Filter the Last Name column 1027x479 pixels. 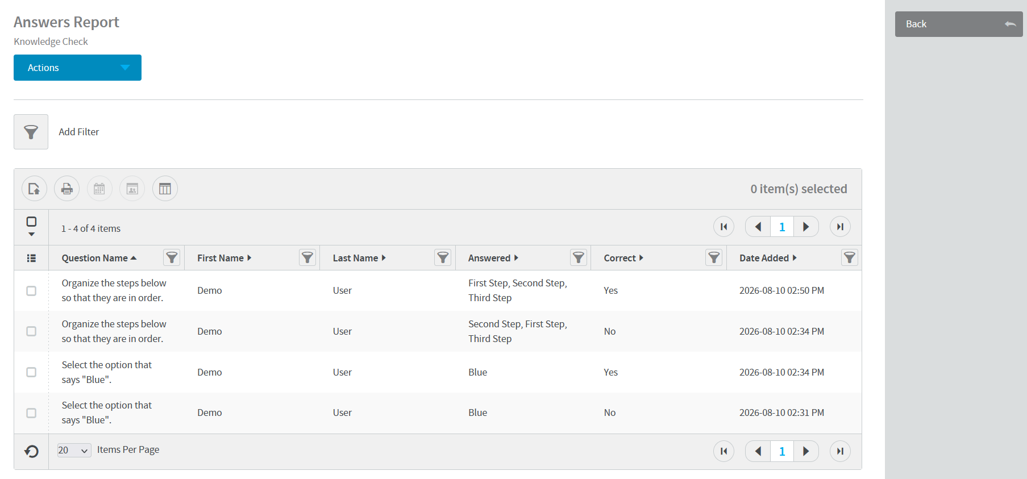coord(443,258)
